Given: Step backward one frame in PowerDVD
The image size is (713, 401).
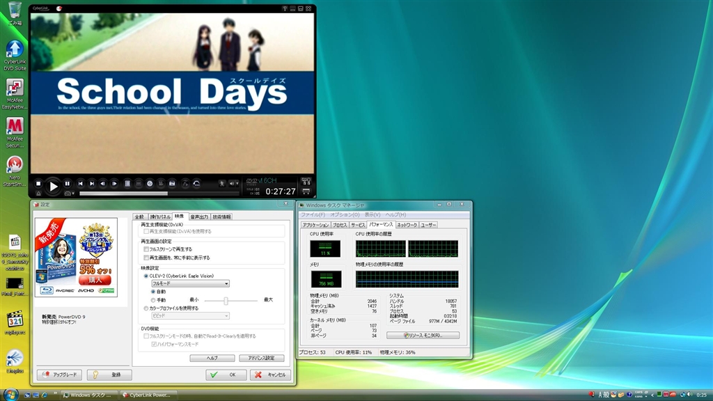Looking at the screenshot, I should coord(103,184).
